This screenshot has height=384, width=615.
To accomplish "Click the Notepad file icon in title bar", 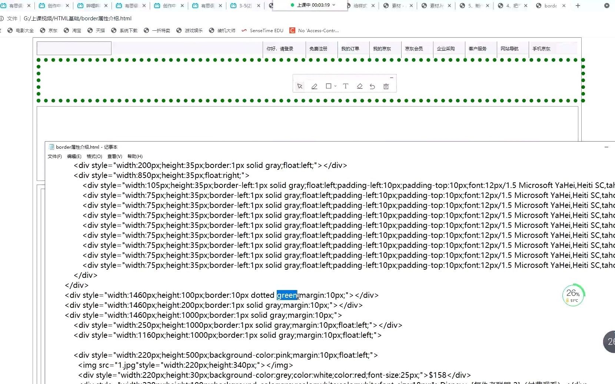I will click(51, 147).
